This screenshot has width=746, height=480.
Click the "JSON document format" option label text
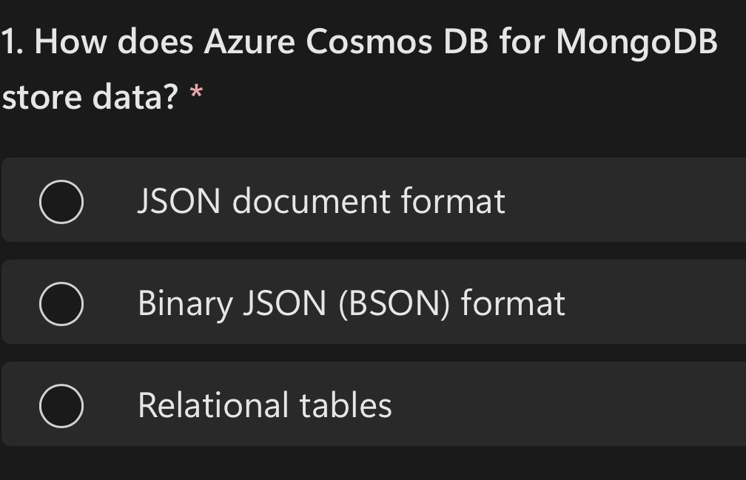(x=321, y=200)
